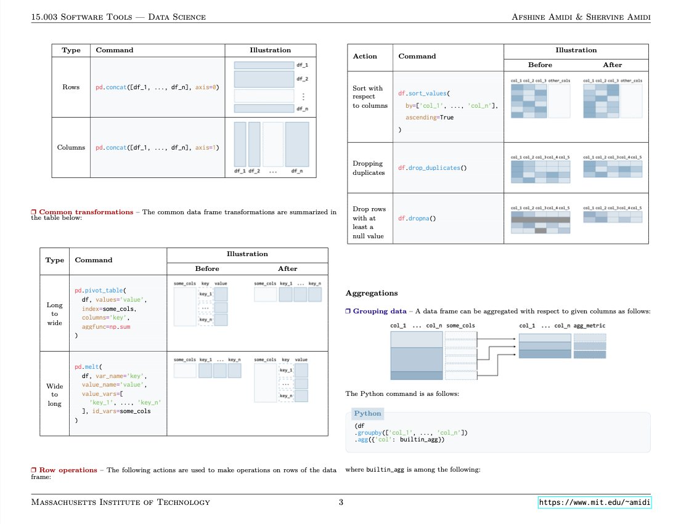The image size is (681, 524).
Task: Click the value_name='value' code line
Action: tap(114, 384)
